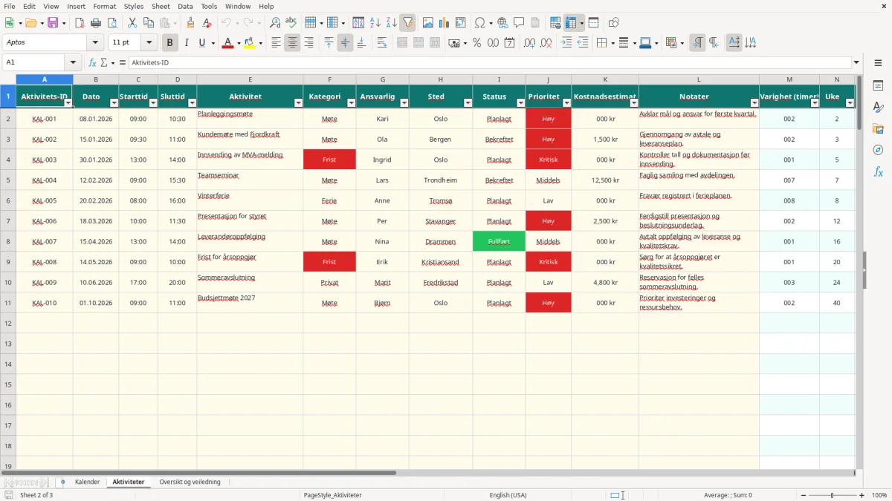The height and width of the screenshot is (501, 892).
Task: Toggle Center Horizontally alignment
Action: [292, 43]
